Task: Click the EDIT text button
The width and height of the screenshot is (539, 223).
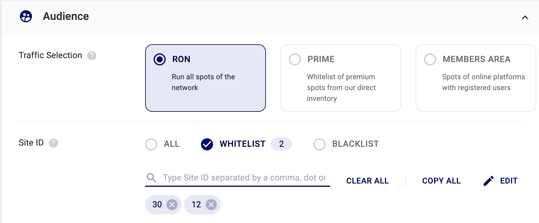Action: (x=509, y=181)
